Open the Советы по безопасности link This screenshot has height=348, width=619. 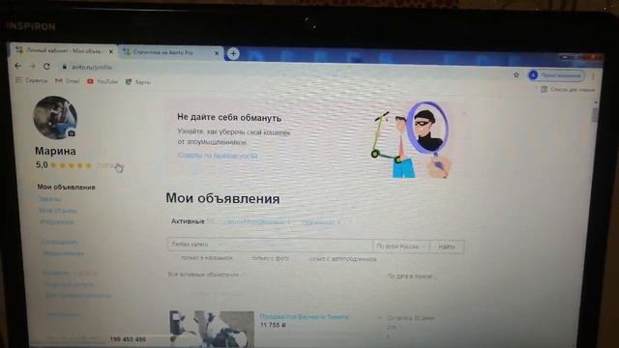click(218, 156)
